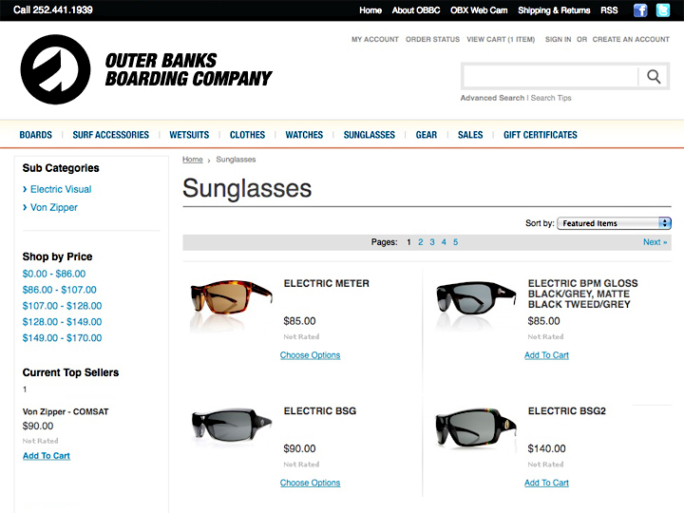The width and height of the screenshot is (684, 513).
Task: Click the Facebook icon in top bar
Action: [640, 10]
